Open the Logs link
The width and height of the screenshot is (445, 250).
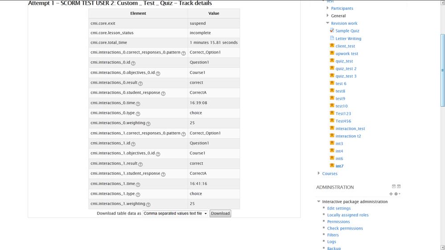click(x=331, y=242)
